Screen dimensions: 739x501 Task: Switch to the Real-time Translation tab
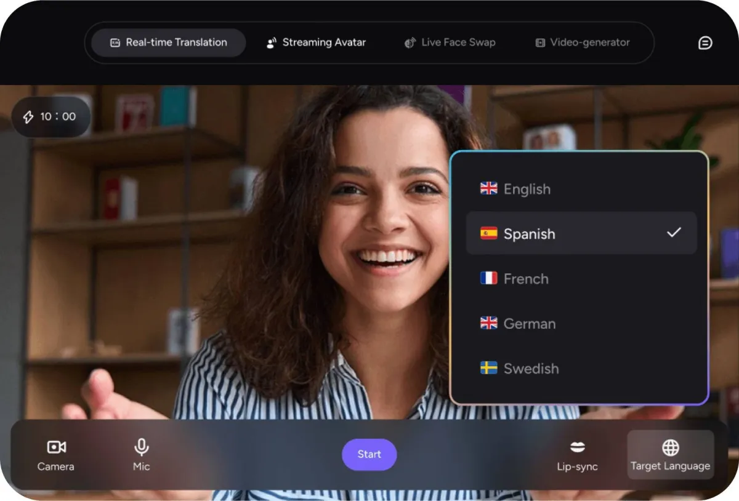pos(169,42)
